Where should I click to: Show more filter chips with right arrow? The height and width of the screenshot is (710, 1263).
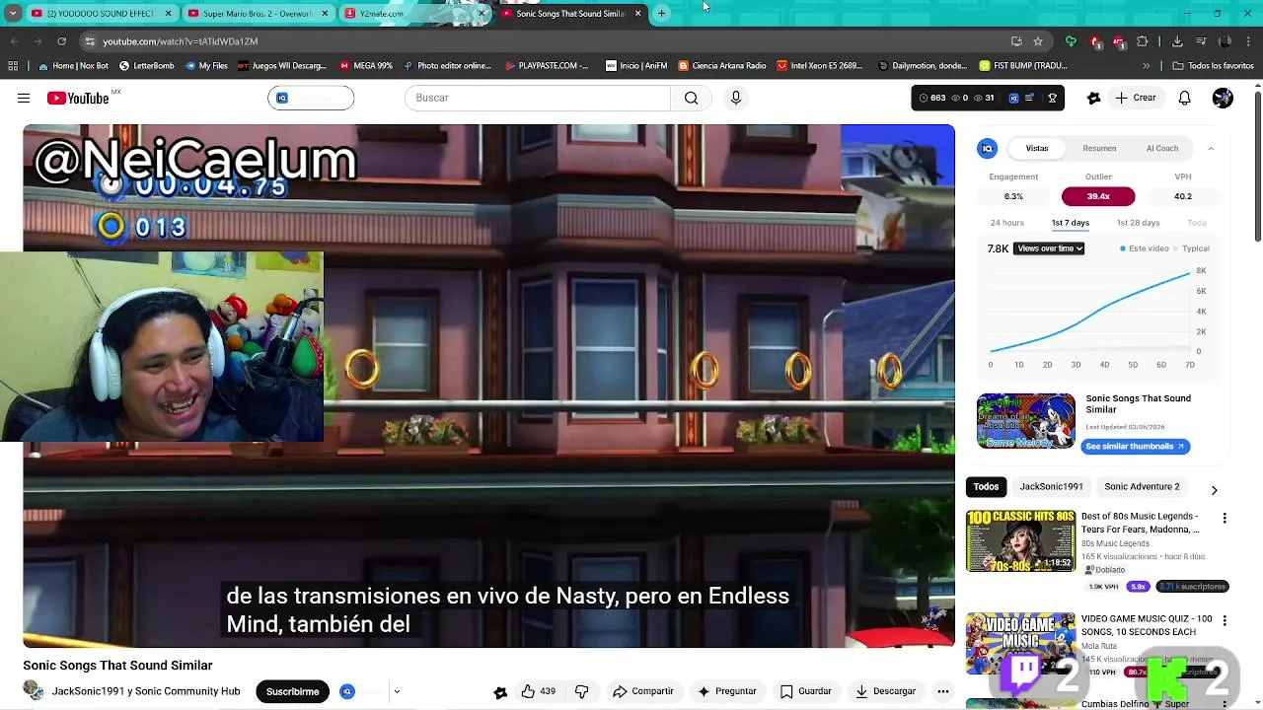(1214, 490)
